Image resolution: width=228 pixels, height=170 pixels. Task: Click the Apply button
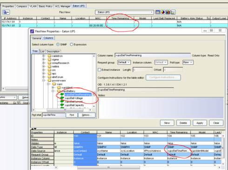[x=200, y=123]
